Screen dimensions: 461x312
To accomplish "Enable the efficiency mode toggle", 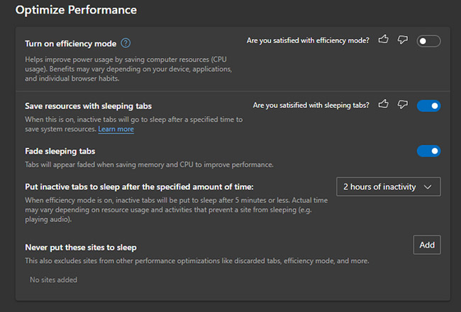I will pos(428,41).
